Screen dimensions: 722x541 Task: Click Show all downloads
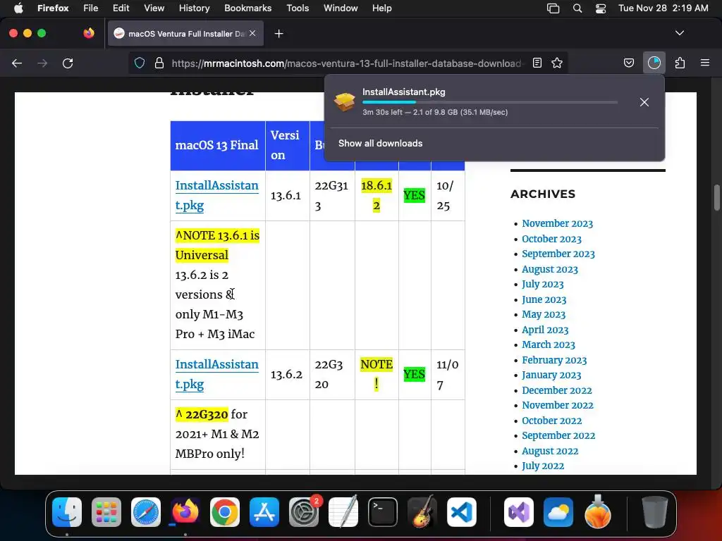(x=380, y=144)
